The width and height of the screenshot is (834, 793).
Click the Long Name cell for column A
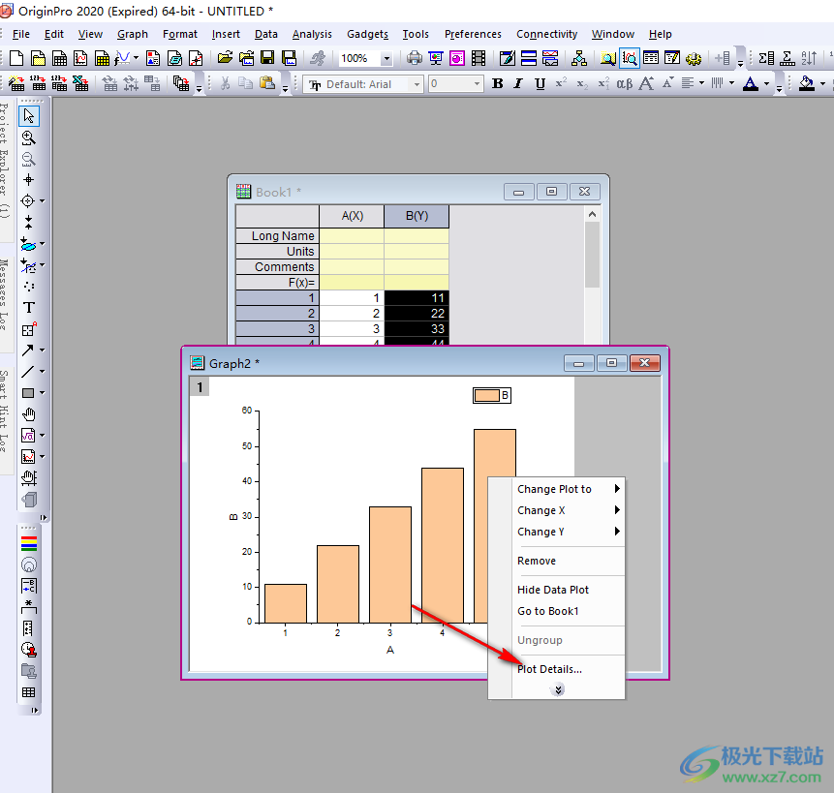pyautogui.click(x=352, y=235)
